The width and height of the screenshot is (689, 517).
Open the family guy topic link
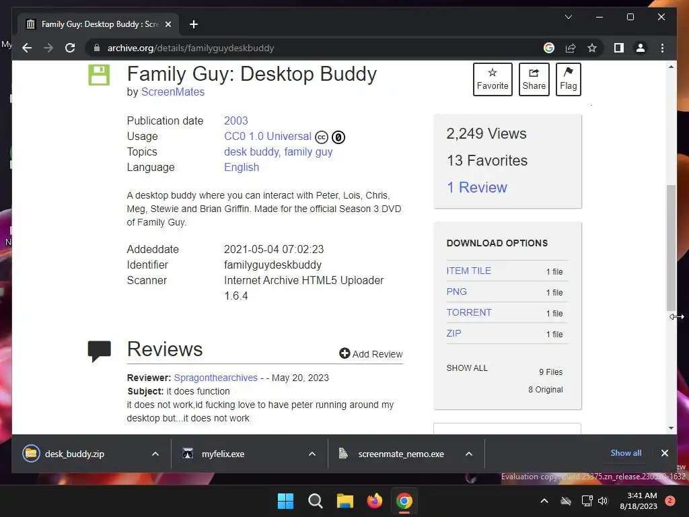pyautogui.click(x=308, y=151)
